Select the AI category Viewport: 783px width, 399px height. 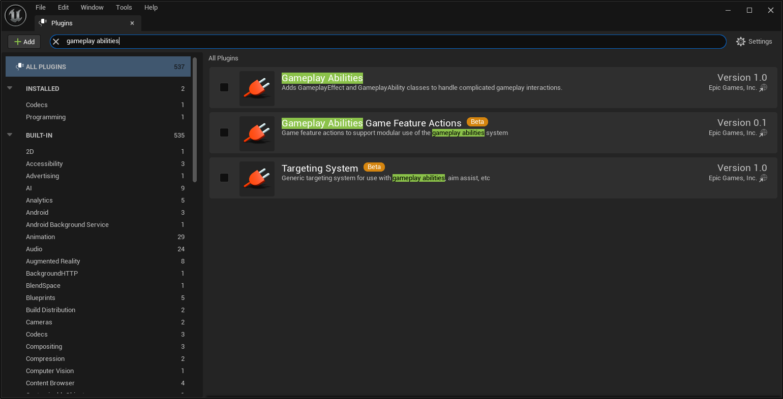click(x=98, y=188)
